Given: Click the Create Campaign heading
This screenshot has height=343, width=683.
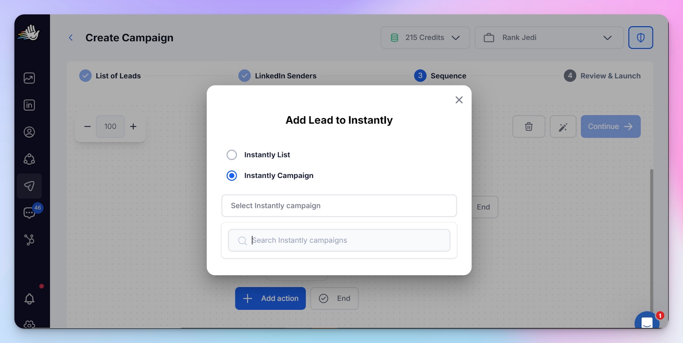Looking at the screenshot, I should (129, 38).
